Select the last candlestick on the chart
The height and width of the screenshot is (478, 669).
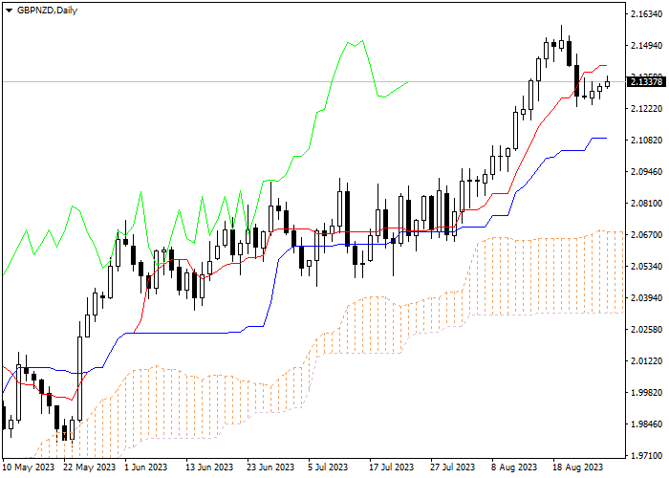click(608, 83)
